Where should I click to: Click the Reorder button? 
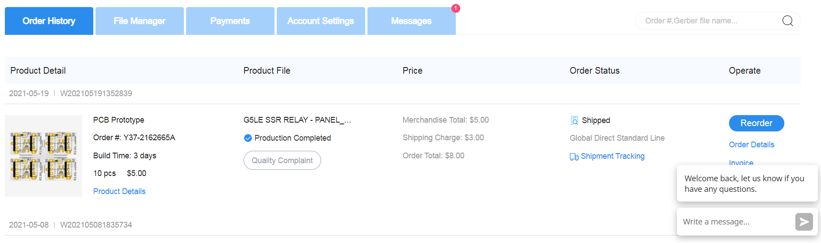pyautogui.click(x=756, y=123)
